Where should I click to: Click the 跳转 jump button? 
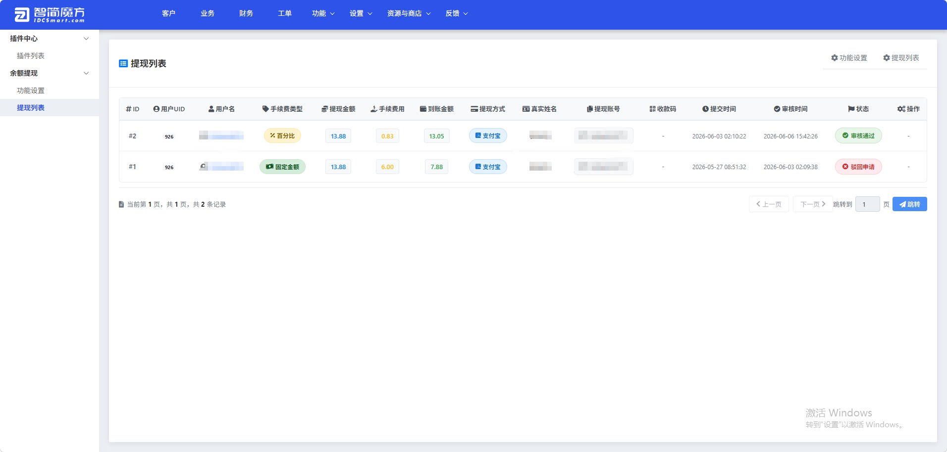click(x=909, y=204)
